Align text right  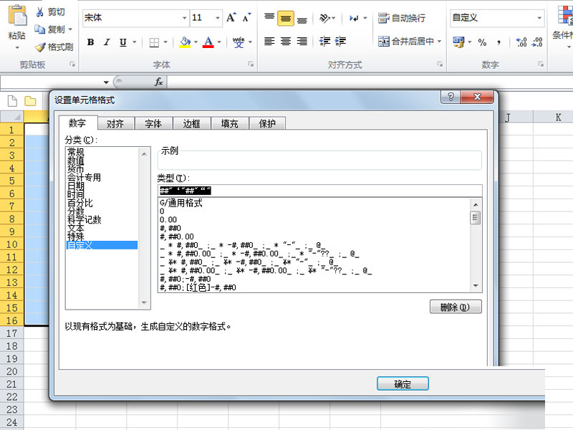[302, 42]
